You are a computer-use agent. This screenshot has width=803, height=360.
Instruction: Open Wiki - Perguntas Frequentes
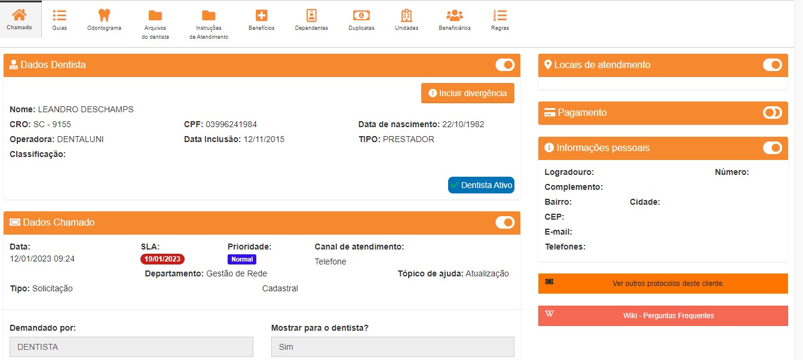point(663,316)
